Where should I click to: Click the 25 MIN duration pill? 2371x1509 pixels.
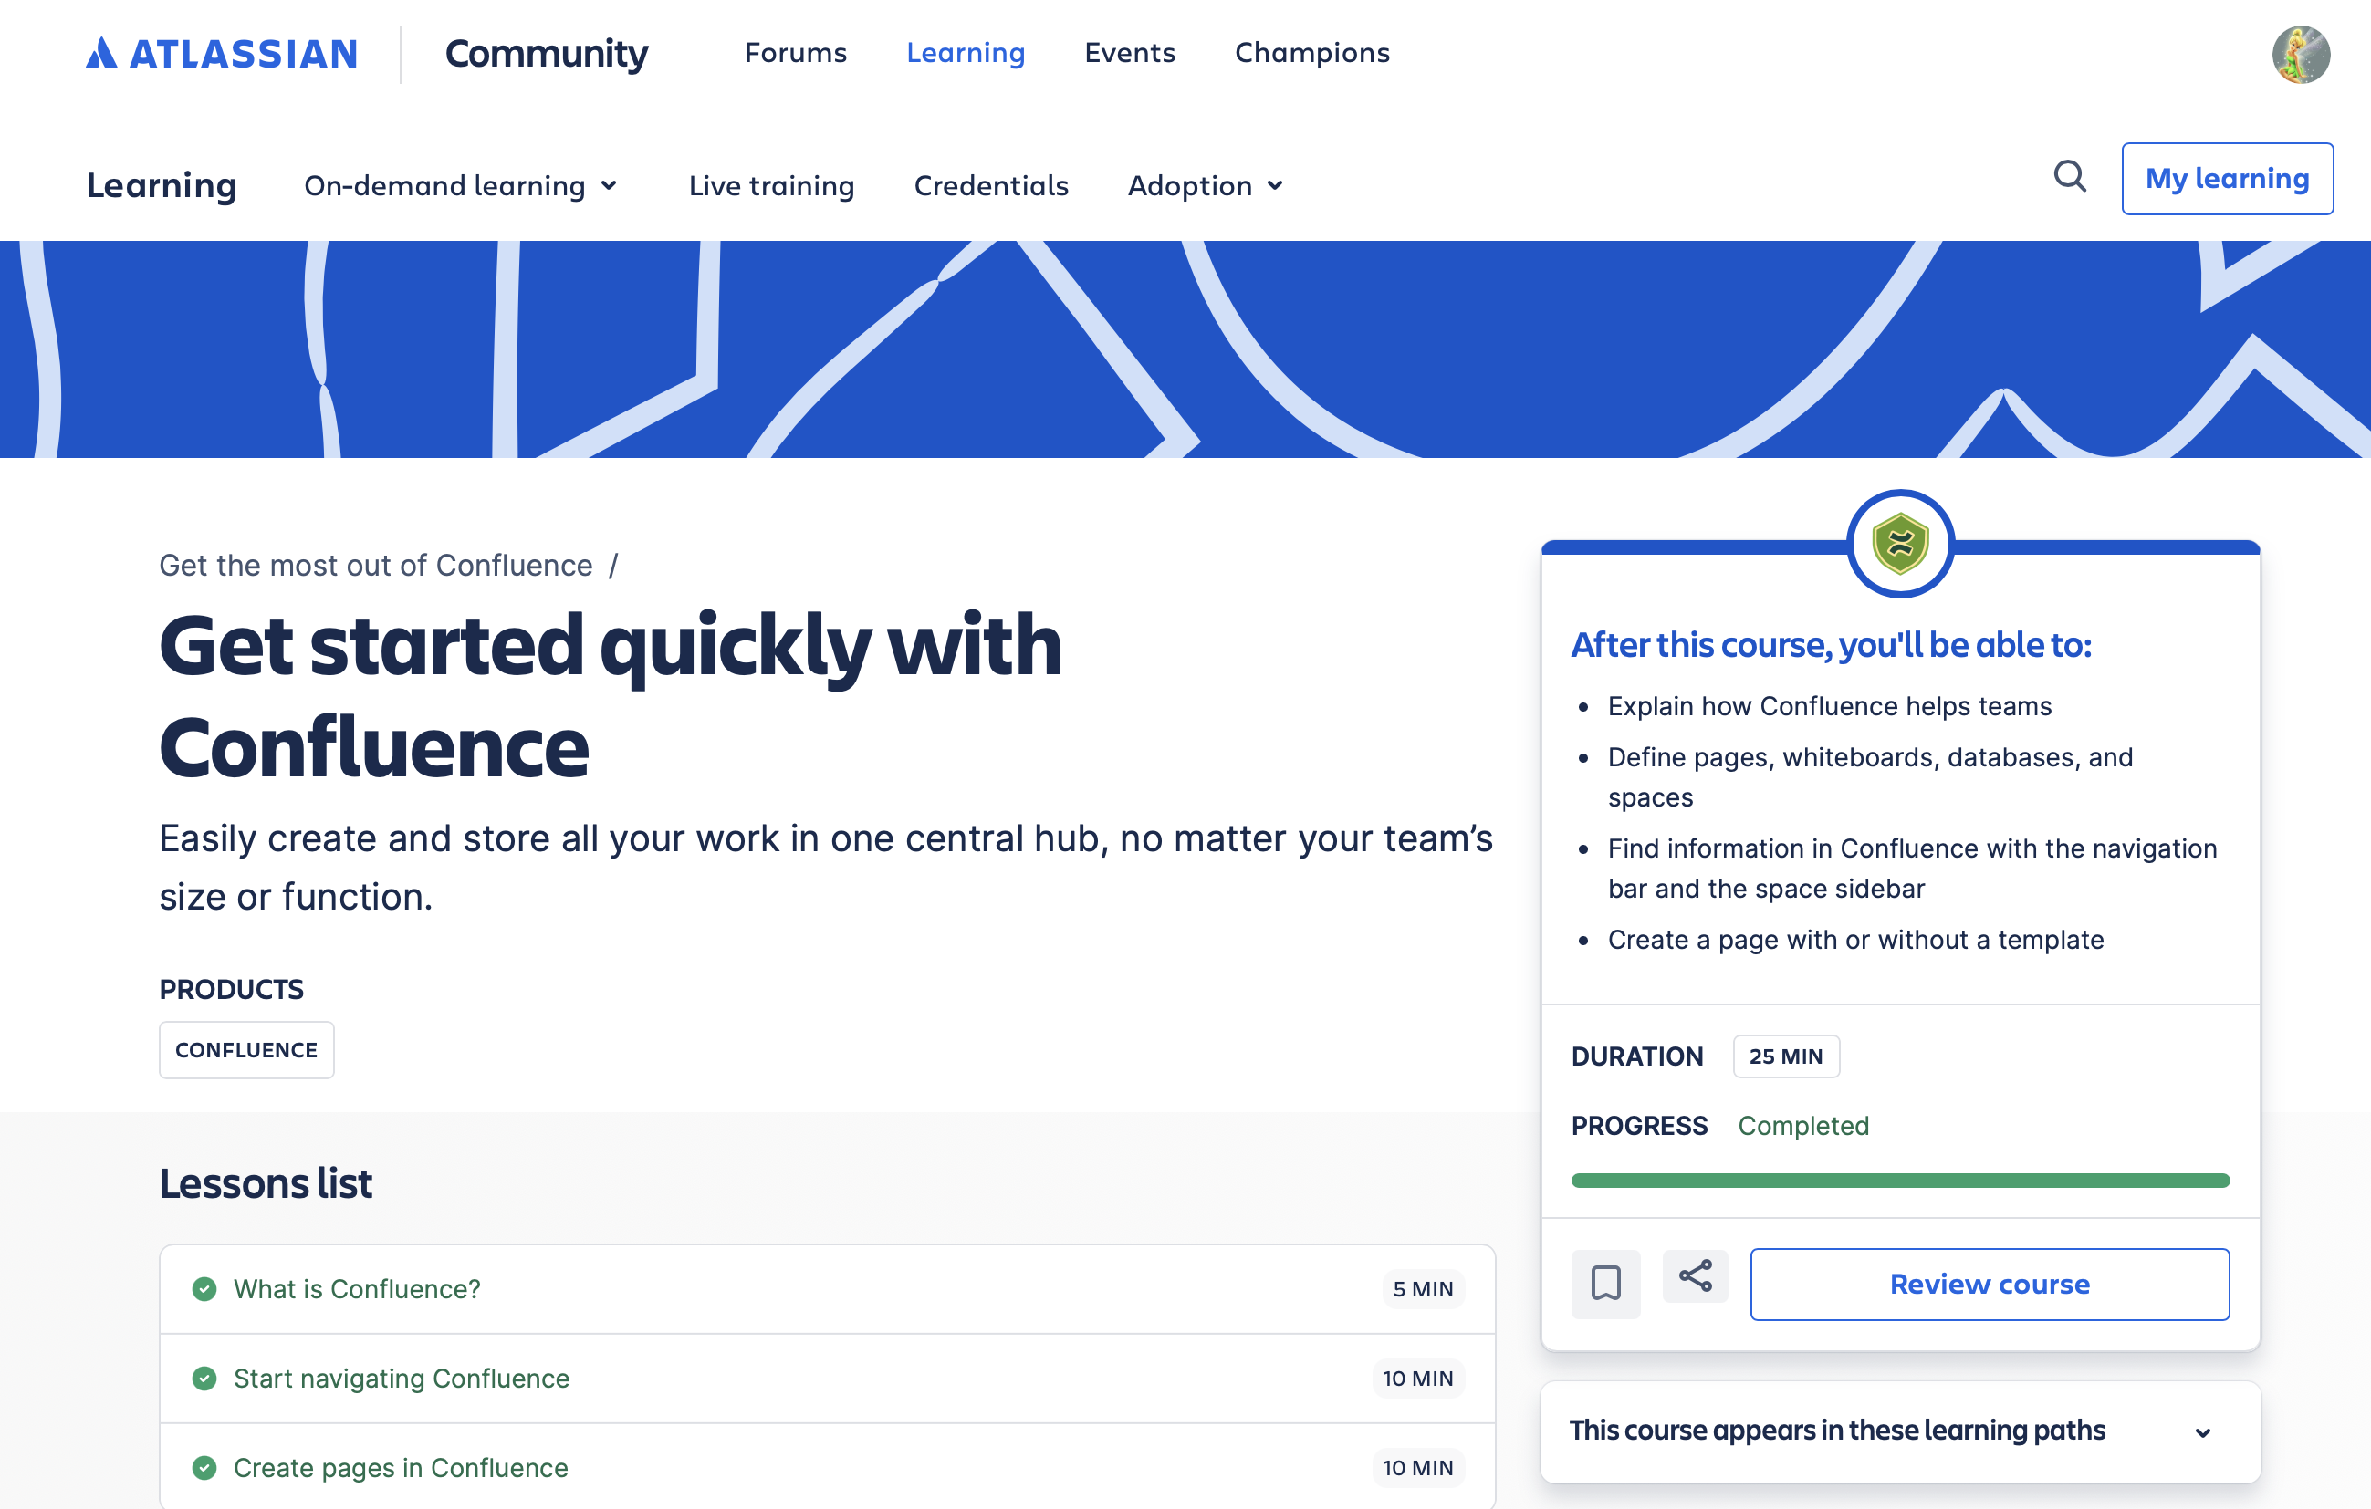[1786, 1056]
